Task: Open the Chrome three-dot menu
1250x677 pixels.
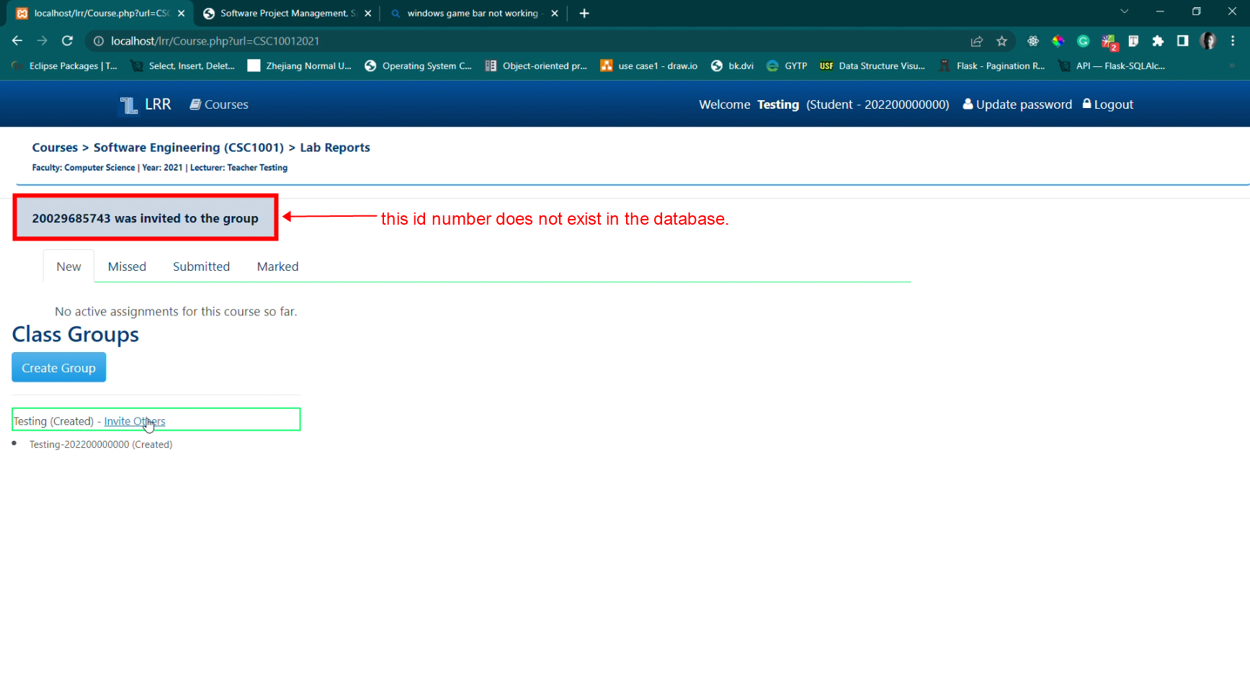Action: 1233,41
